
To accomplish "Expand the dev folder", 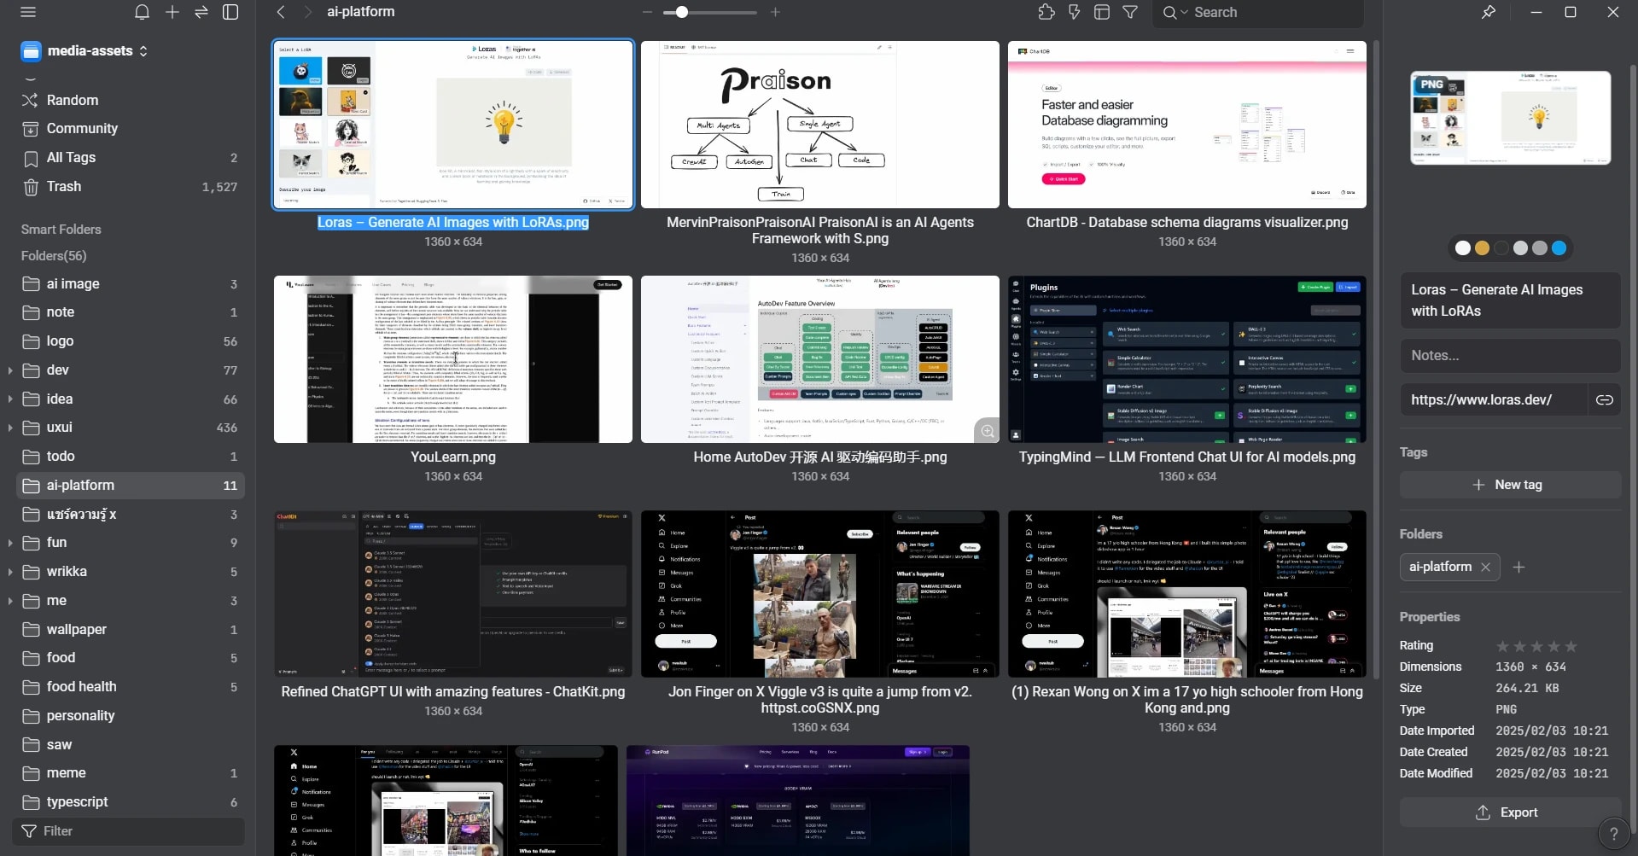I will (10, 370).
